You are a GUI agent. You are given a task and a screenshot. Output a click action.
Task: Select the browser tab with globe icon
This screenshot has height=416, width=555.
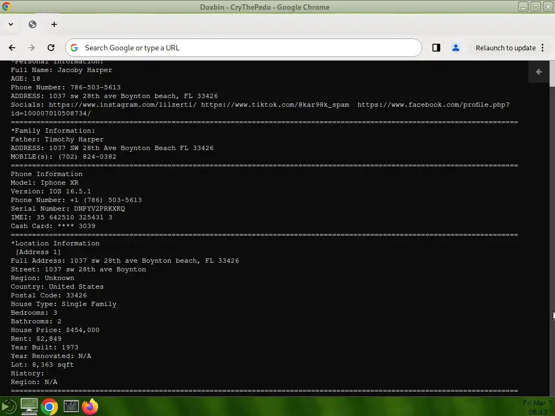click(x=33, y=24)
